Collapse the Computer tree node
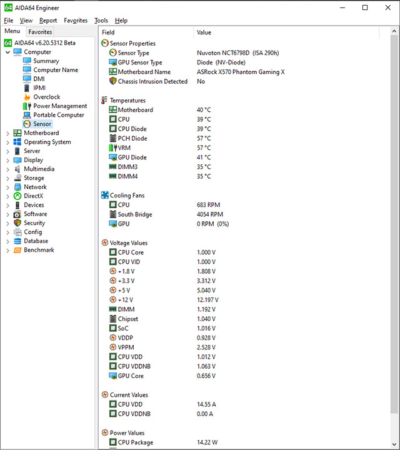 pos(7,52)
